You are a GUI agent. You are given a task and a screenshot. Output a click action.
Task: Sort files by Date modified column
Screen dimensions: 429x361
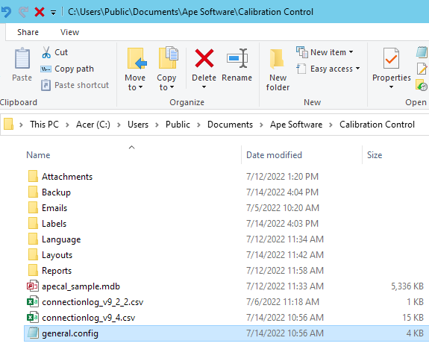(x=274, y=155)
